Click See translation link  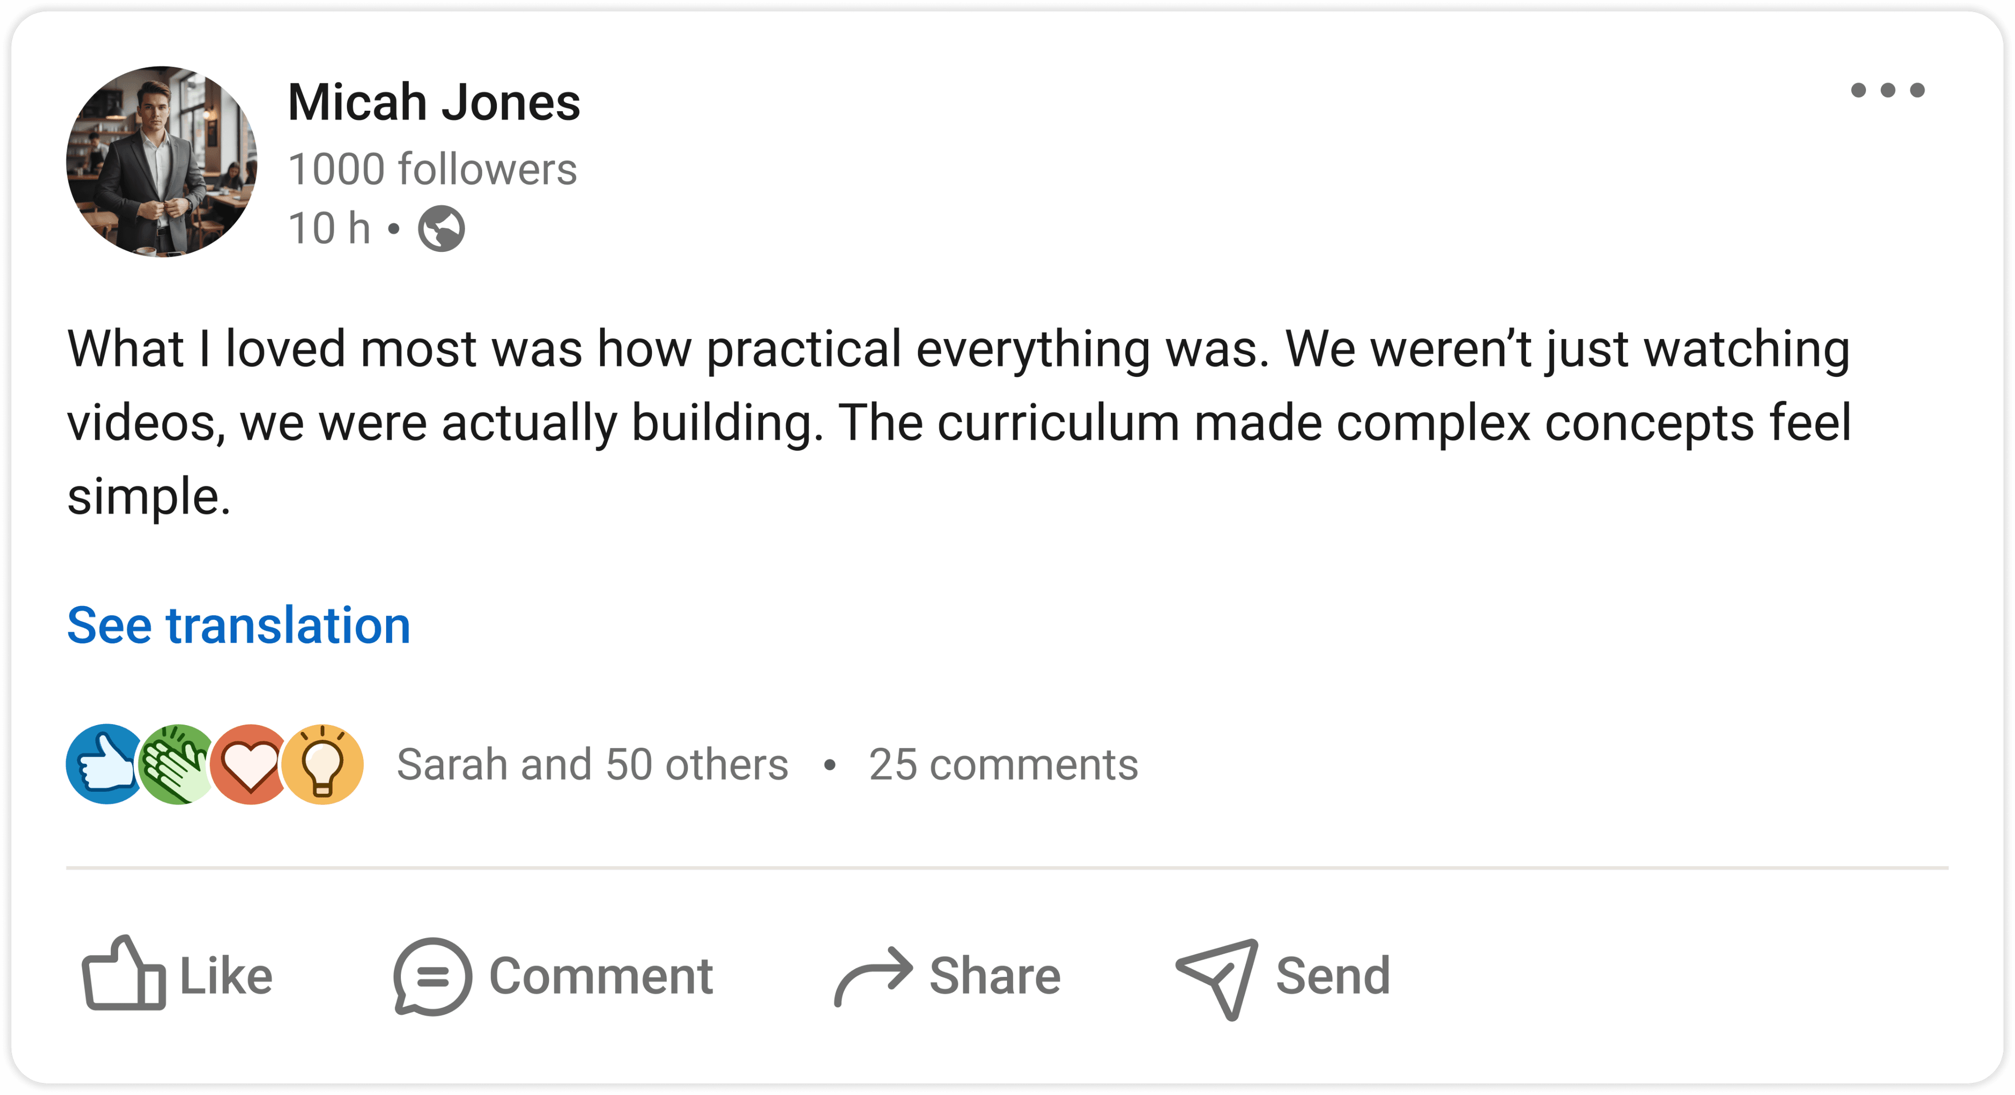(239, 625)
